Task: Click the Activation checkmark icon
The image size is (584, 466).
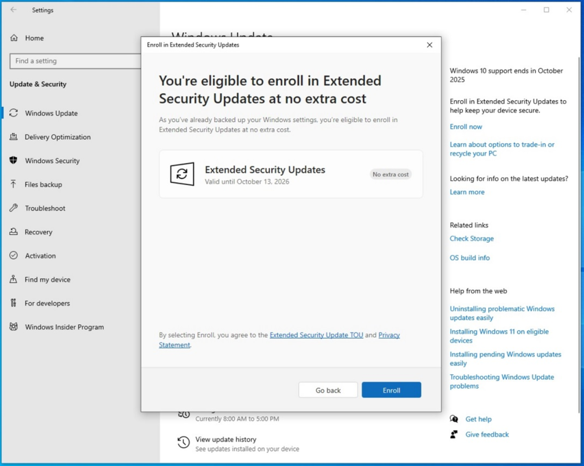Action: click(14, 256)
